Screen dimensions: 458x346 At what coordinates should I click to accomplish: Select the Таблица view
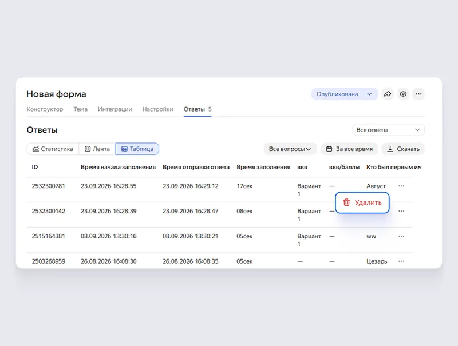pyautogui.click(x=137, y=149)
